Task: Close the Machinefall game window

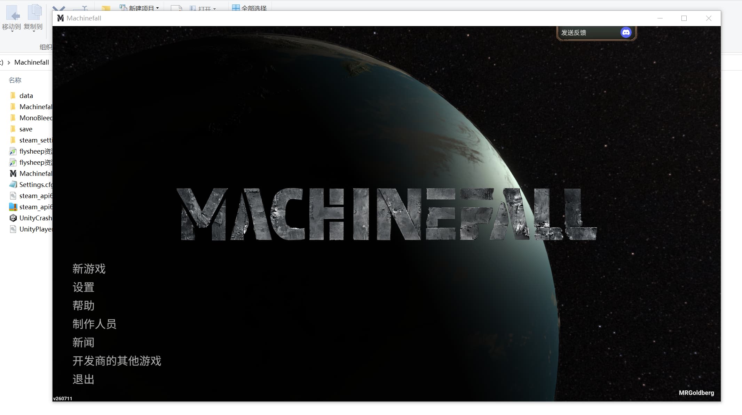Action: [x=709, y=18]
